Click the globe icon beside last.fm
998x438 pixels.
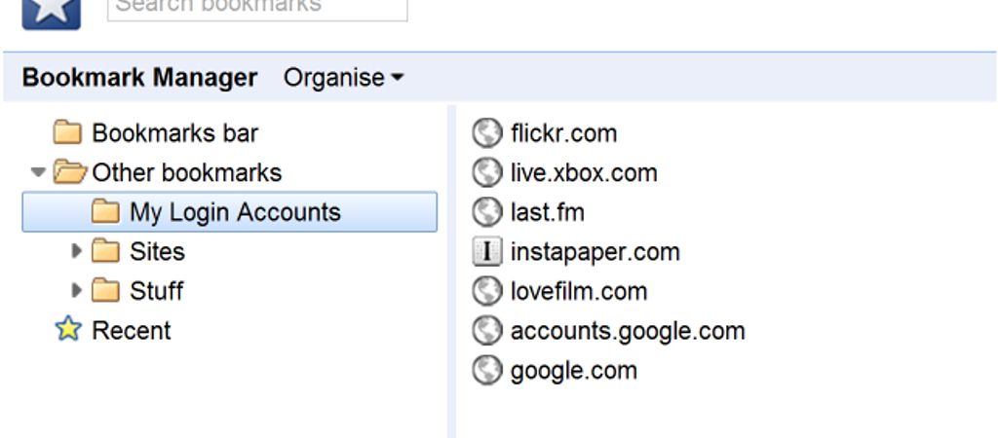point(487,211)
